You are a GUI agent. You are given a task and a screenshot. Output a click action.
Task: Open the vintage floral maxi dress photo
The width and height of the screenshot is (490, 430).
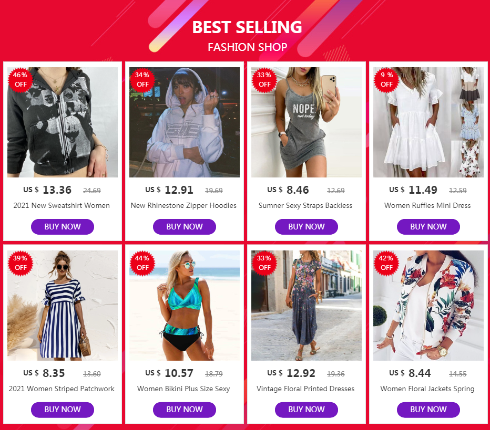click(x=306, y=306)
